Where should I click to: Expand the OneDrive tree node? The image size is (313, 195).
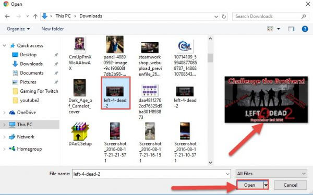[4, 113]
